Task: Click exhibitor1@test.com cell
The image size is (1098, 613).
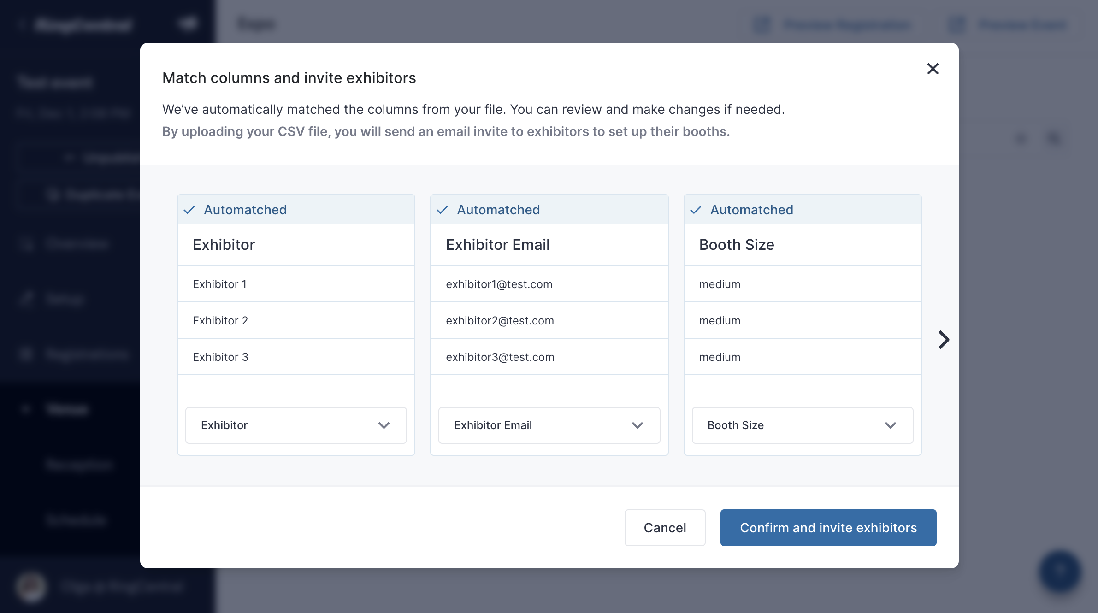Action: (549, 284)
